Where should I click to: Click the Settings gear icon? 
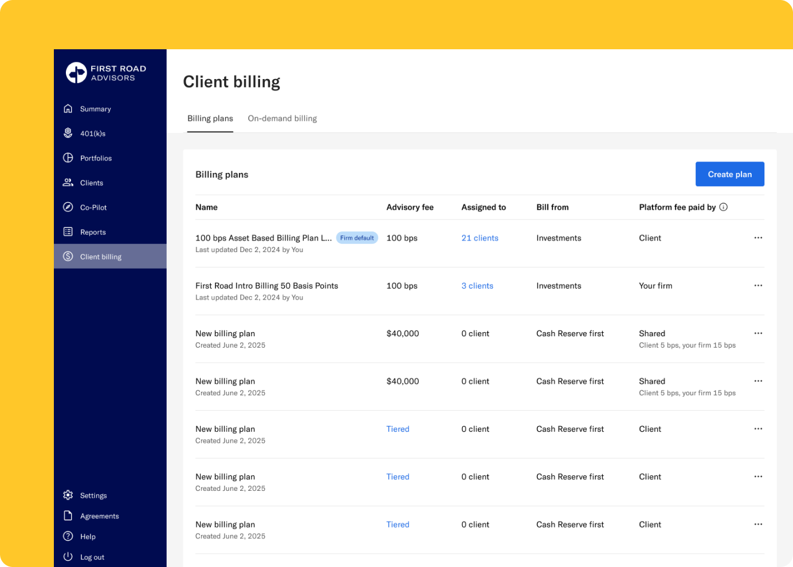tap(68, 495)
